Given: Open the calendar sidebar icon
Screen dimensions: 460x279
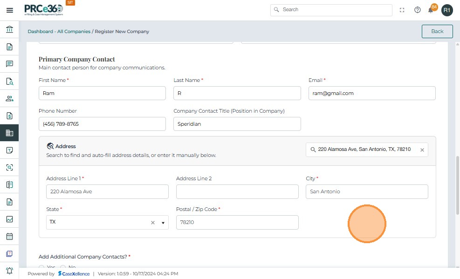Looking at the screenshot, I should (x=9, y=237).
